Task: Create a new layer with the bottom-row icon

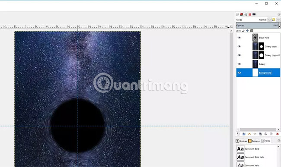Action: tap(238, 134)
